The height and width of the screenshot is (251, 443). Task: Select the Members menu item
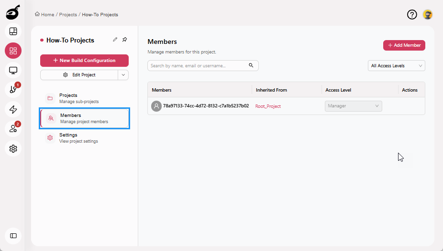85,118
